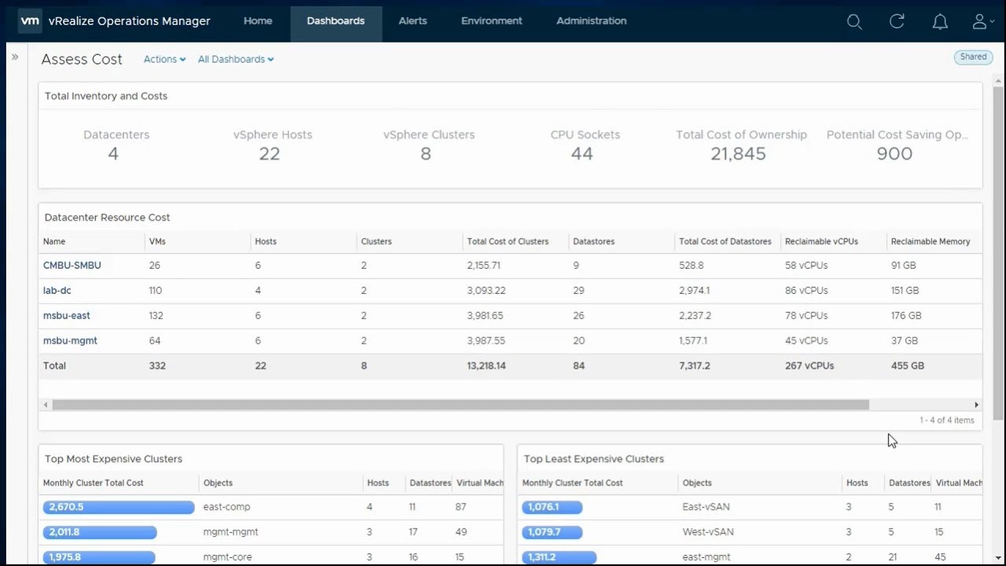
Task: Click the Potential Cost Saving value 900
Action: (x=894, y=154)
